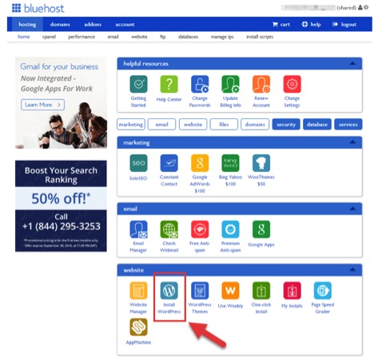Collapse the website panel arrow

coord(352,269)
